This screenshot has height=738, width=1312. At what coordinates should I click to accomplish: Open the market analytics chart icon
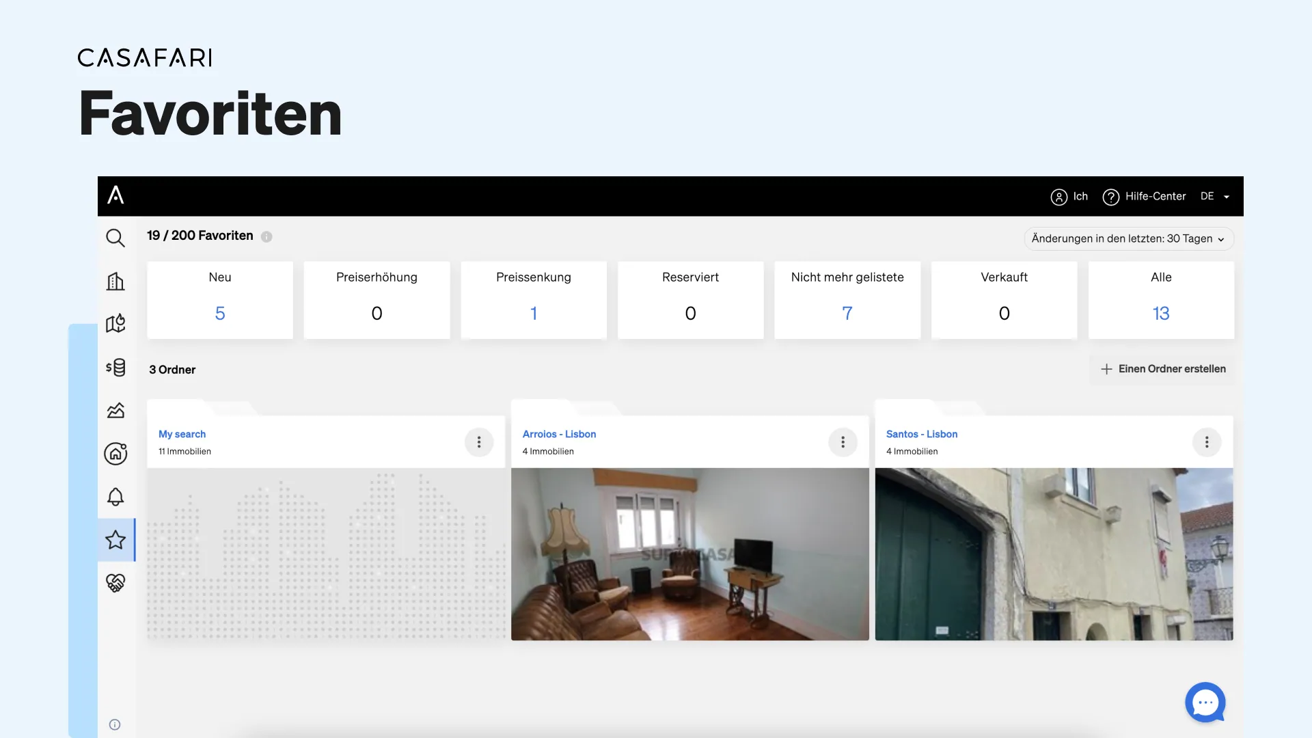tap(115, 410)
